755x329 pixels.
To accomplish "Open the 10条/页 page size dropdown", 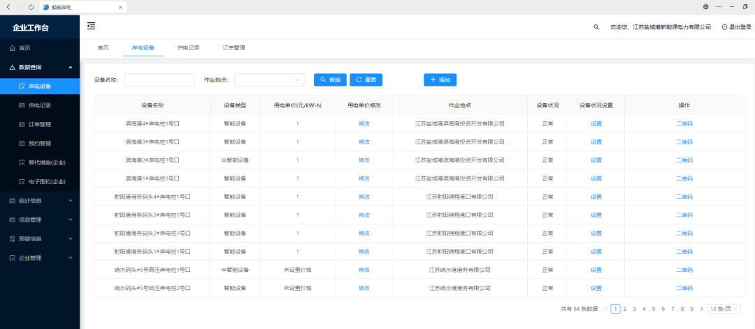I will coord(723,308).
